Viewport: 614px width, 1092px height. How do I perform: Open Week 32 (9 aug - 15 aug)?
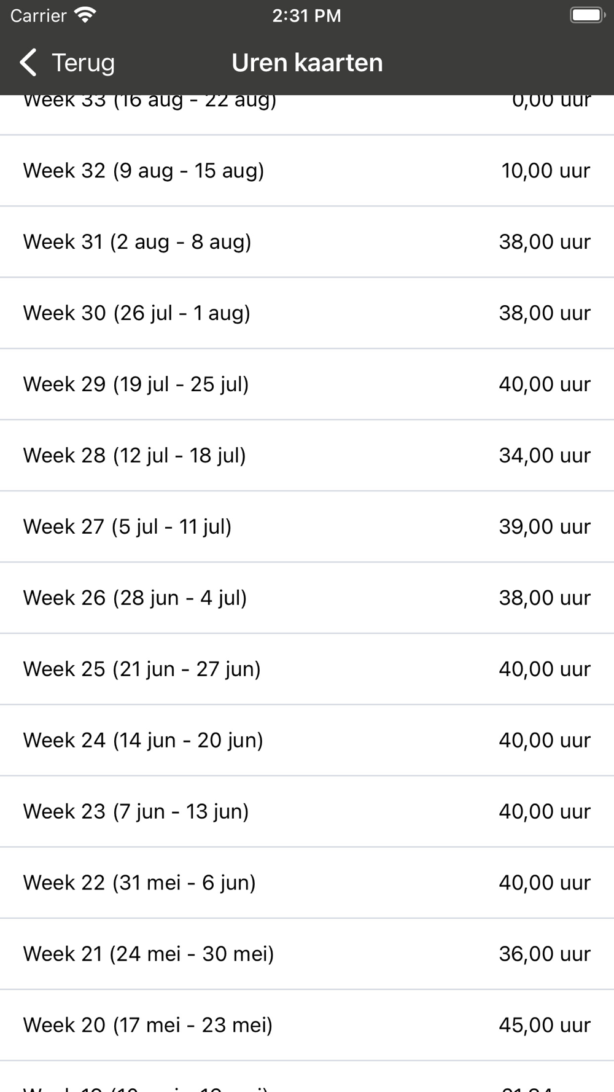pyautogui.click(x=307, y=171)
